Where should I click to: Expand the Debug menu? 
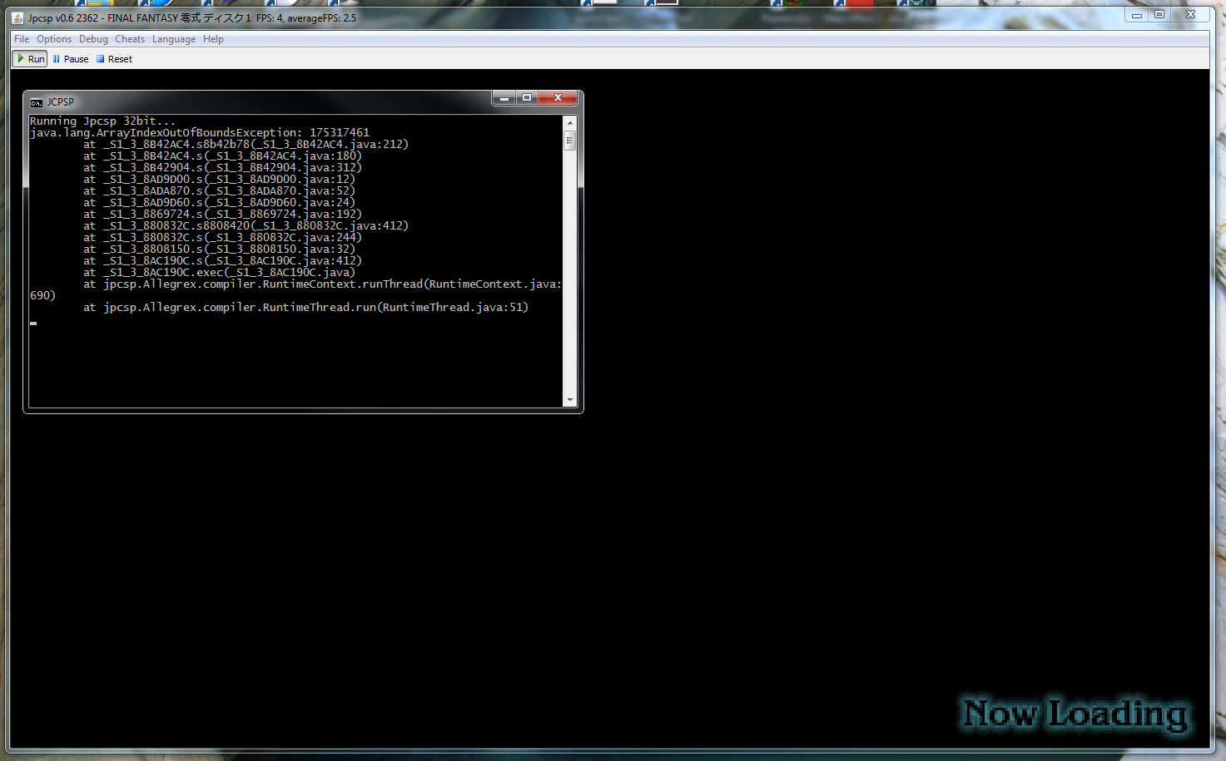click(x=93, y=39)
